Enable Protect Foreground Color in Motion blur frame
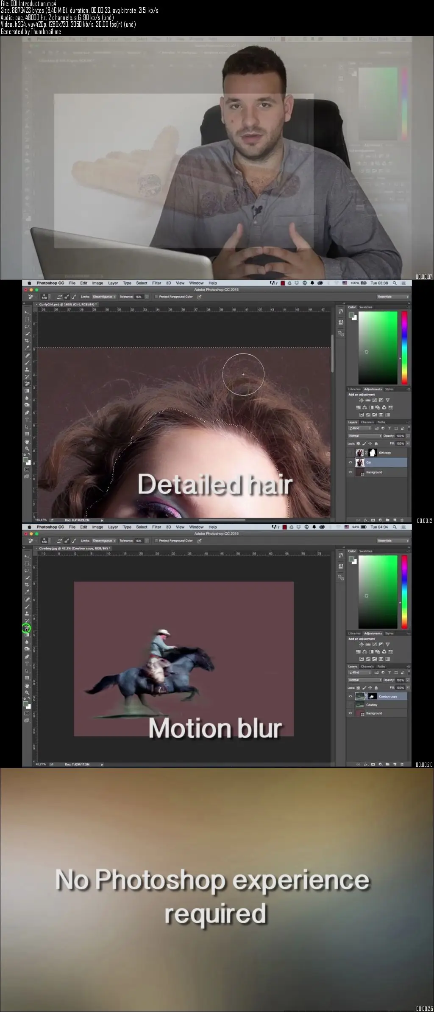Screen dimensions: 434x1012 156,541
